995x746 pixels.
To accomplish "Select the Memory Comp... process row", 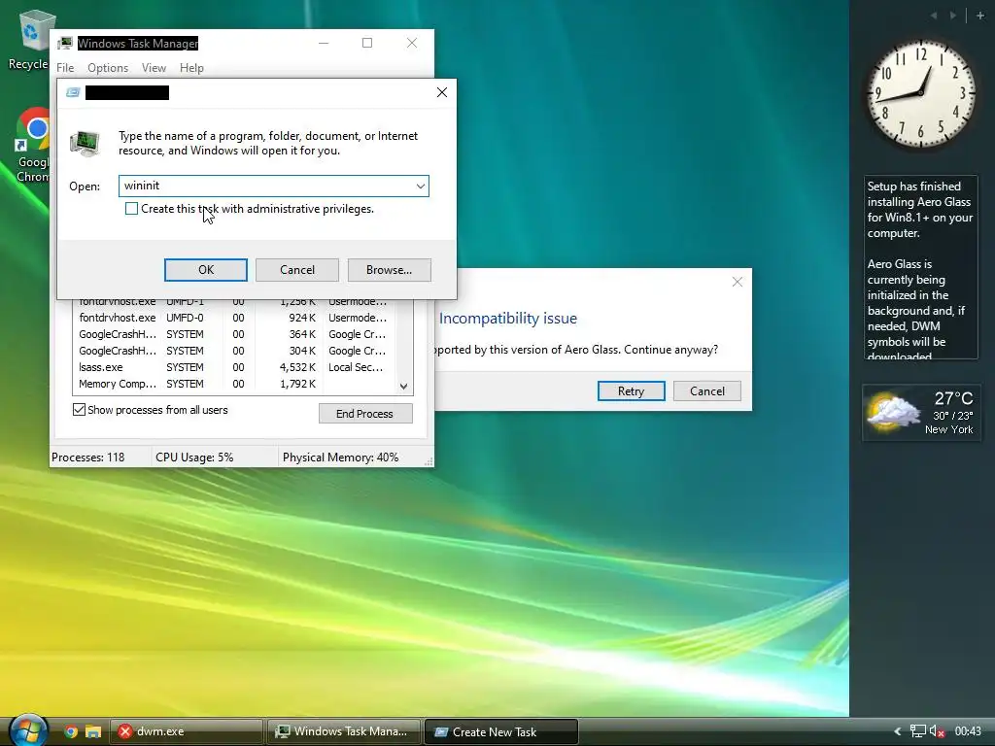I will 233,384.
